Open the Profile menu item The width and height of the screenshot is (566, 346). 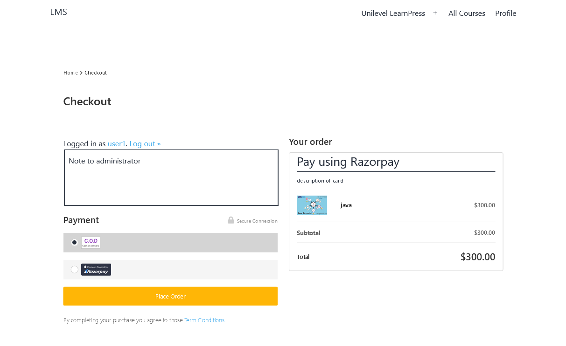505,13
